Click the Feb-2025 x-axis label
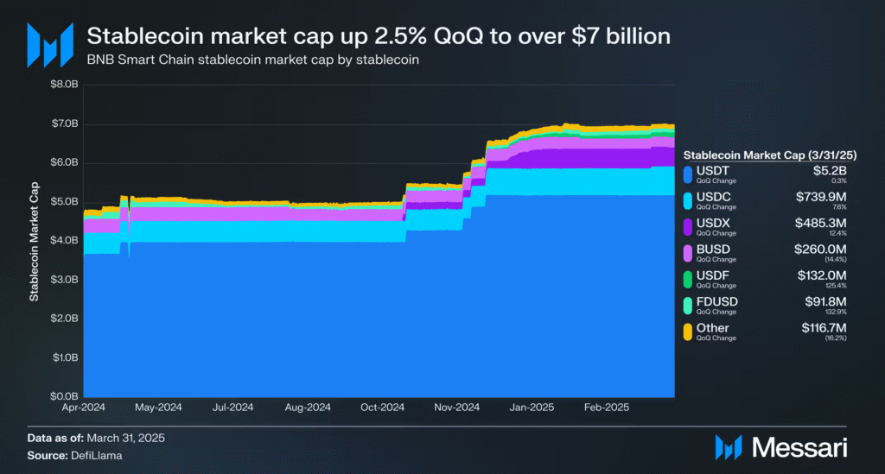The width and height of the screenshot is (885, 474). coord(606,408)
